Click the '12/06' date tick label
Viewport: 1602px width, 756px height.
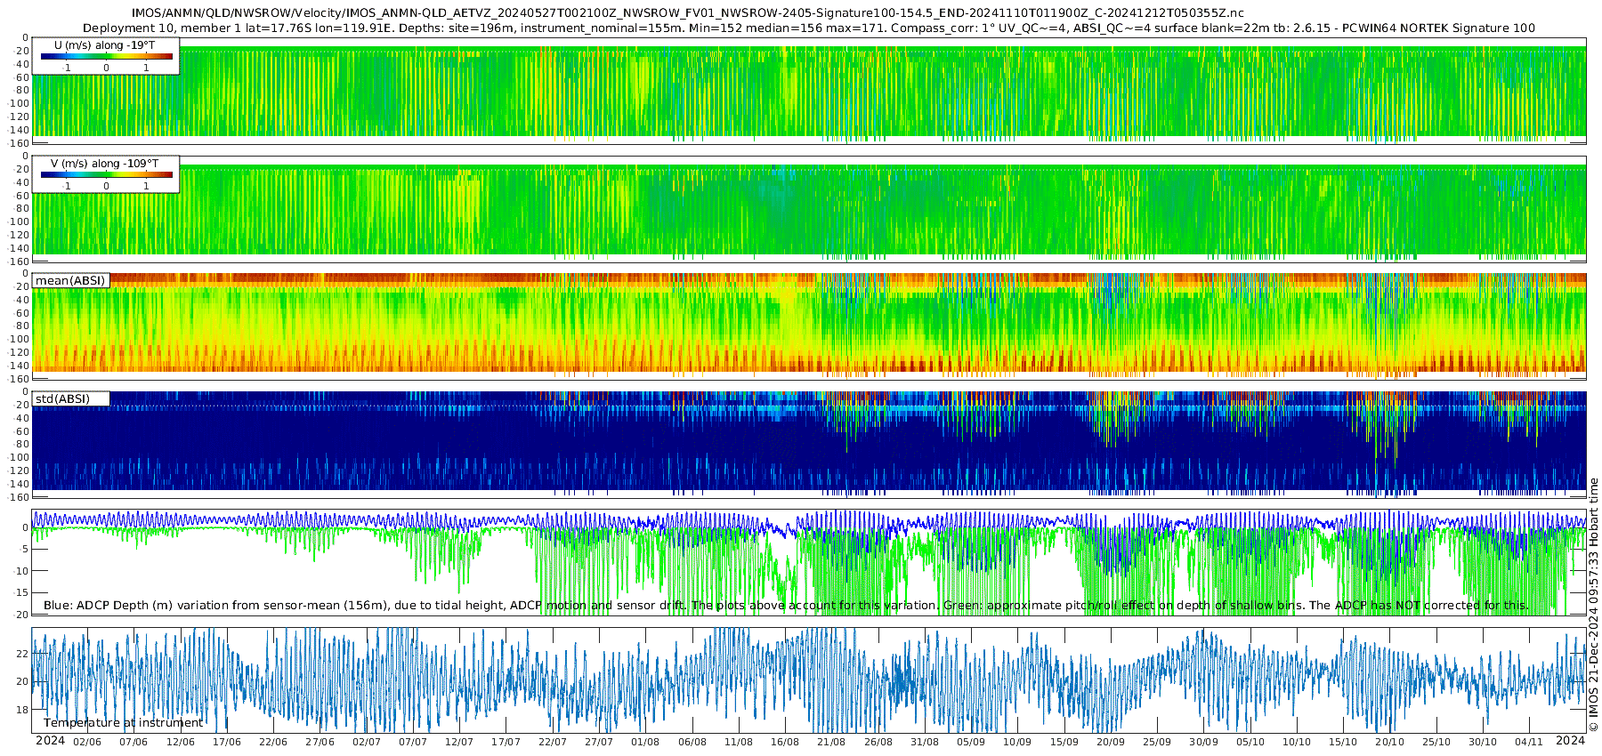coord(181,742)
